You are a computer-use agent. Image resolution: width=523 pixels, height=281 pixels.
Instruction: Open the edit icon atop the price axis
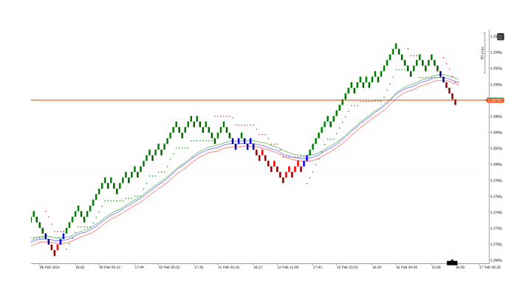click(x=500, y=37)
